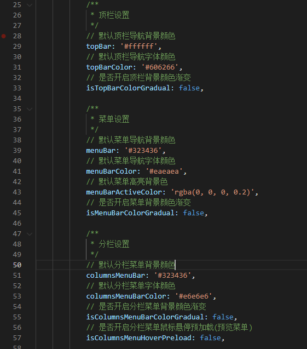
Task: Click the menuBarActiveColor property name
Action: tap(124, 192)
